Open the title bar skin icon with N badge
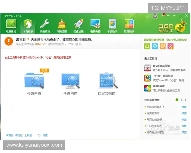The image size is (191, 153). [x=163, y=15]
